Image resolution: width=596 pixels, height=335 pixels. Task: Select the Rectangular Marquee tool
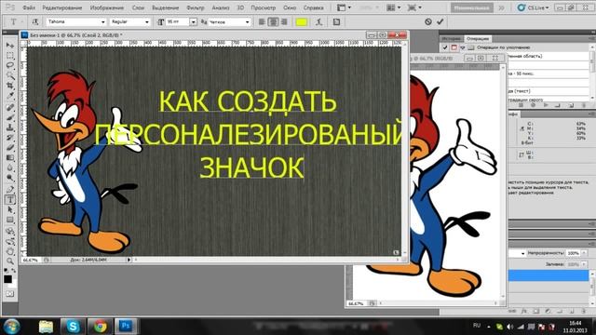point(10,56)
